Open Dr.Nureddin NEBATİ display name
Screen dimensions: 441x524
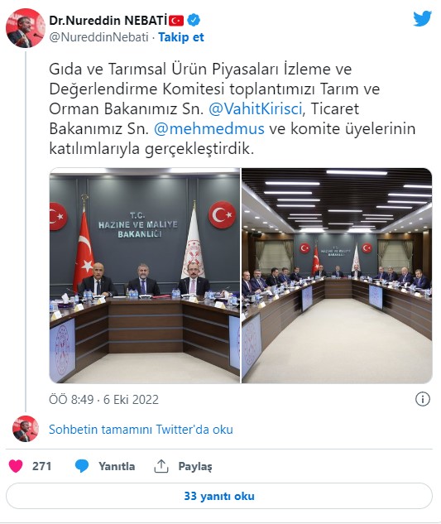click(x=108, y=21)
